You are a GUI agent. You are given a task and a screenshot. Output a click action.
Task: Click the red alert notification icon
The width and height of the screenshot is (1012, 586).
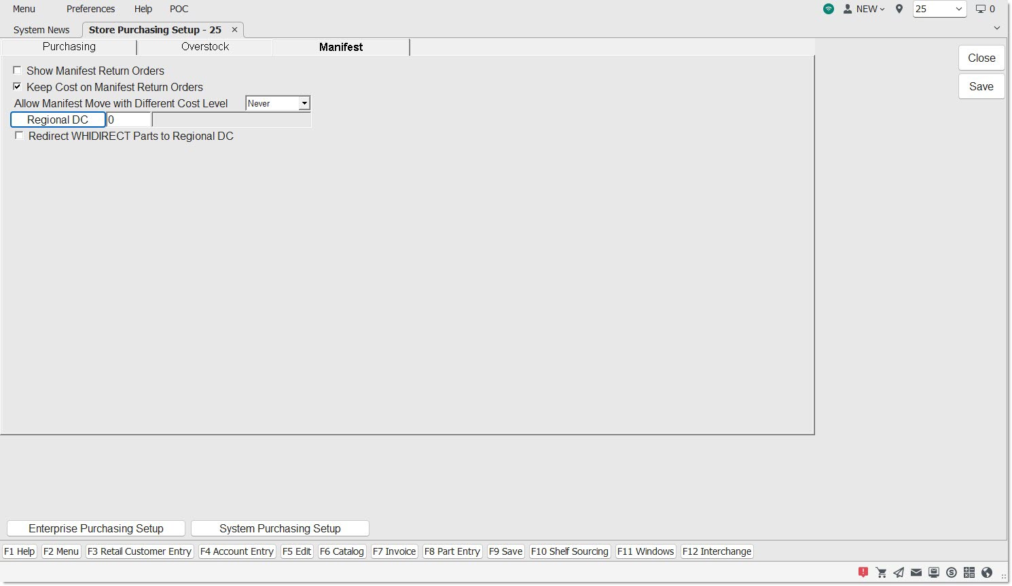863,572
